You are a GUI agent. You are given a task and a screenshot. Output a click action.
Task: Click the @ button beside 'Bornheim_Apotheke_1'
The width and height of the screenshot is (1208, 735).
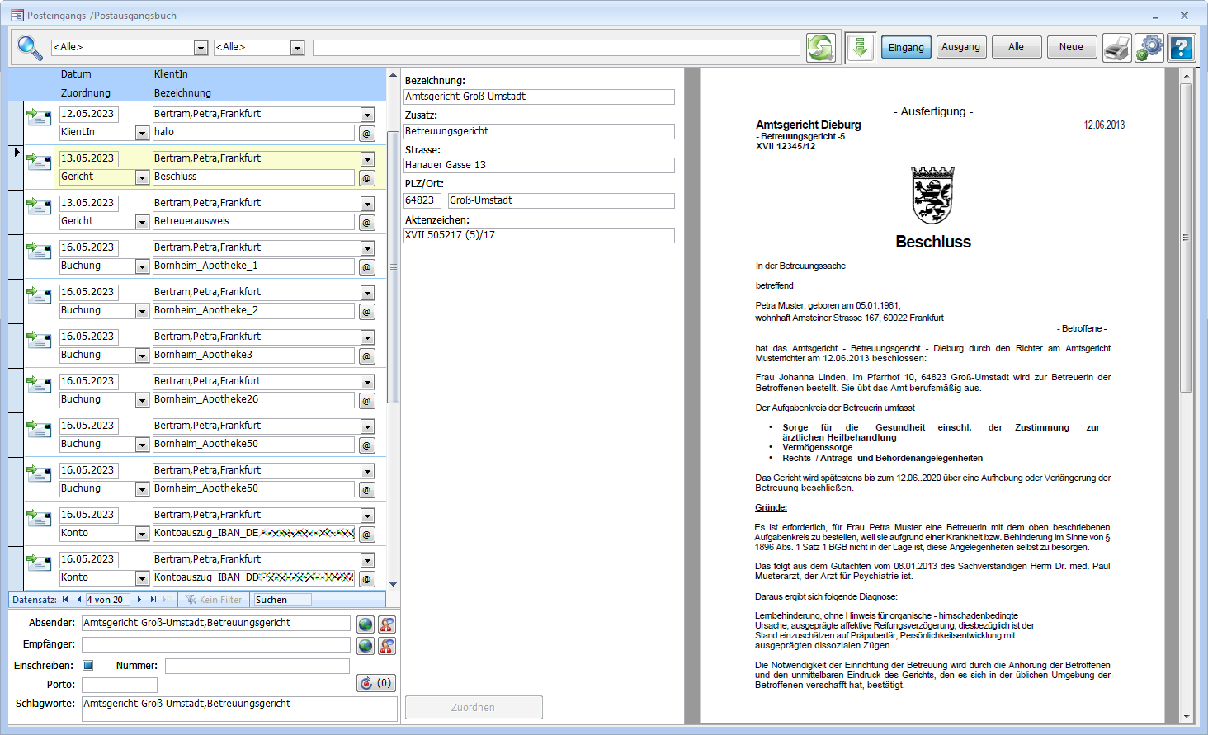tap(367, 267)
